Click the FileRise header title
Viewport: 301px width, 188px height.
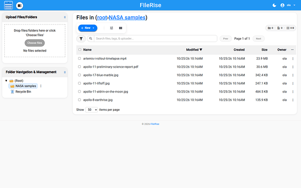[x=150, y=5]
